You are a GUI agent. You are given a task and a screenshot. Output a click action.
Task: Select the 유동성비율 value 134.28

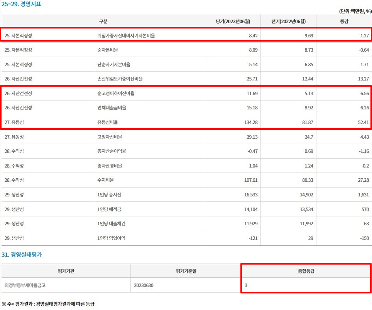250,122
